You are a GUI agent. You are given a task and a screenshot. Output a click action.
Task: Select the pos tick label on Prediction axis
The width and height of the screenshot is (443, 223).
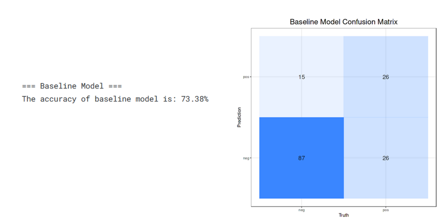tap(246, 77)
